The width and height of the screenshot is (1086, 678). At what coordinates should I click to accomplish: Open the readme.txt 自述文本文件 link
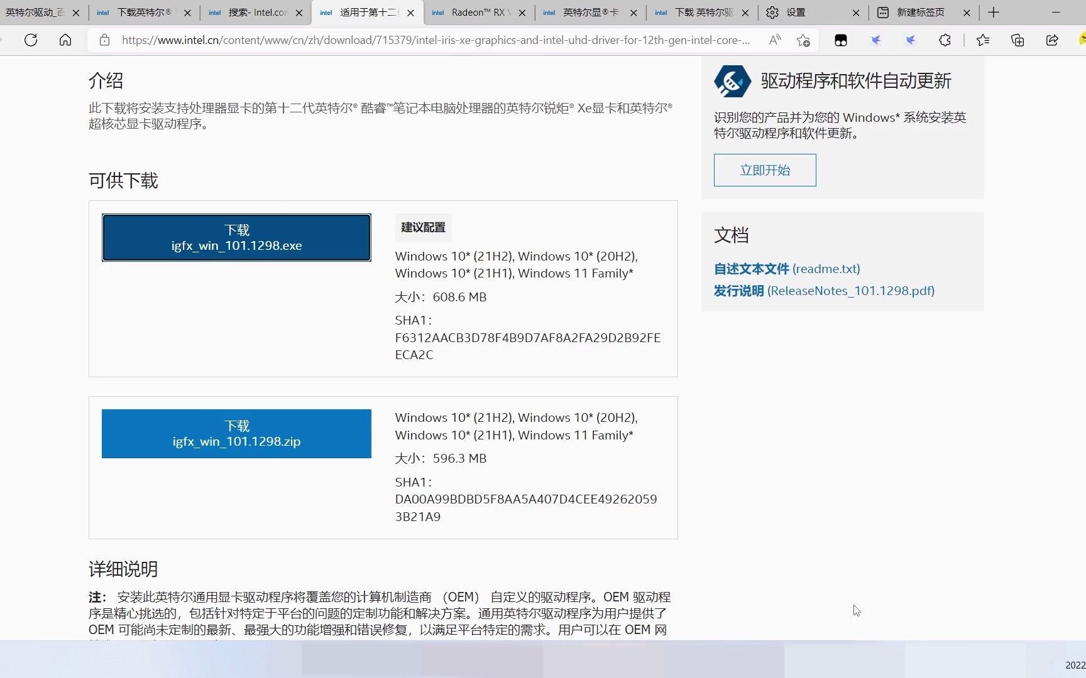(x=787, y=269)
